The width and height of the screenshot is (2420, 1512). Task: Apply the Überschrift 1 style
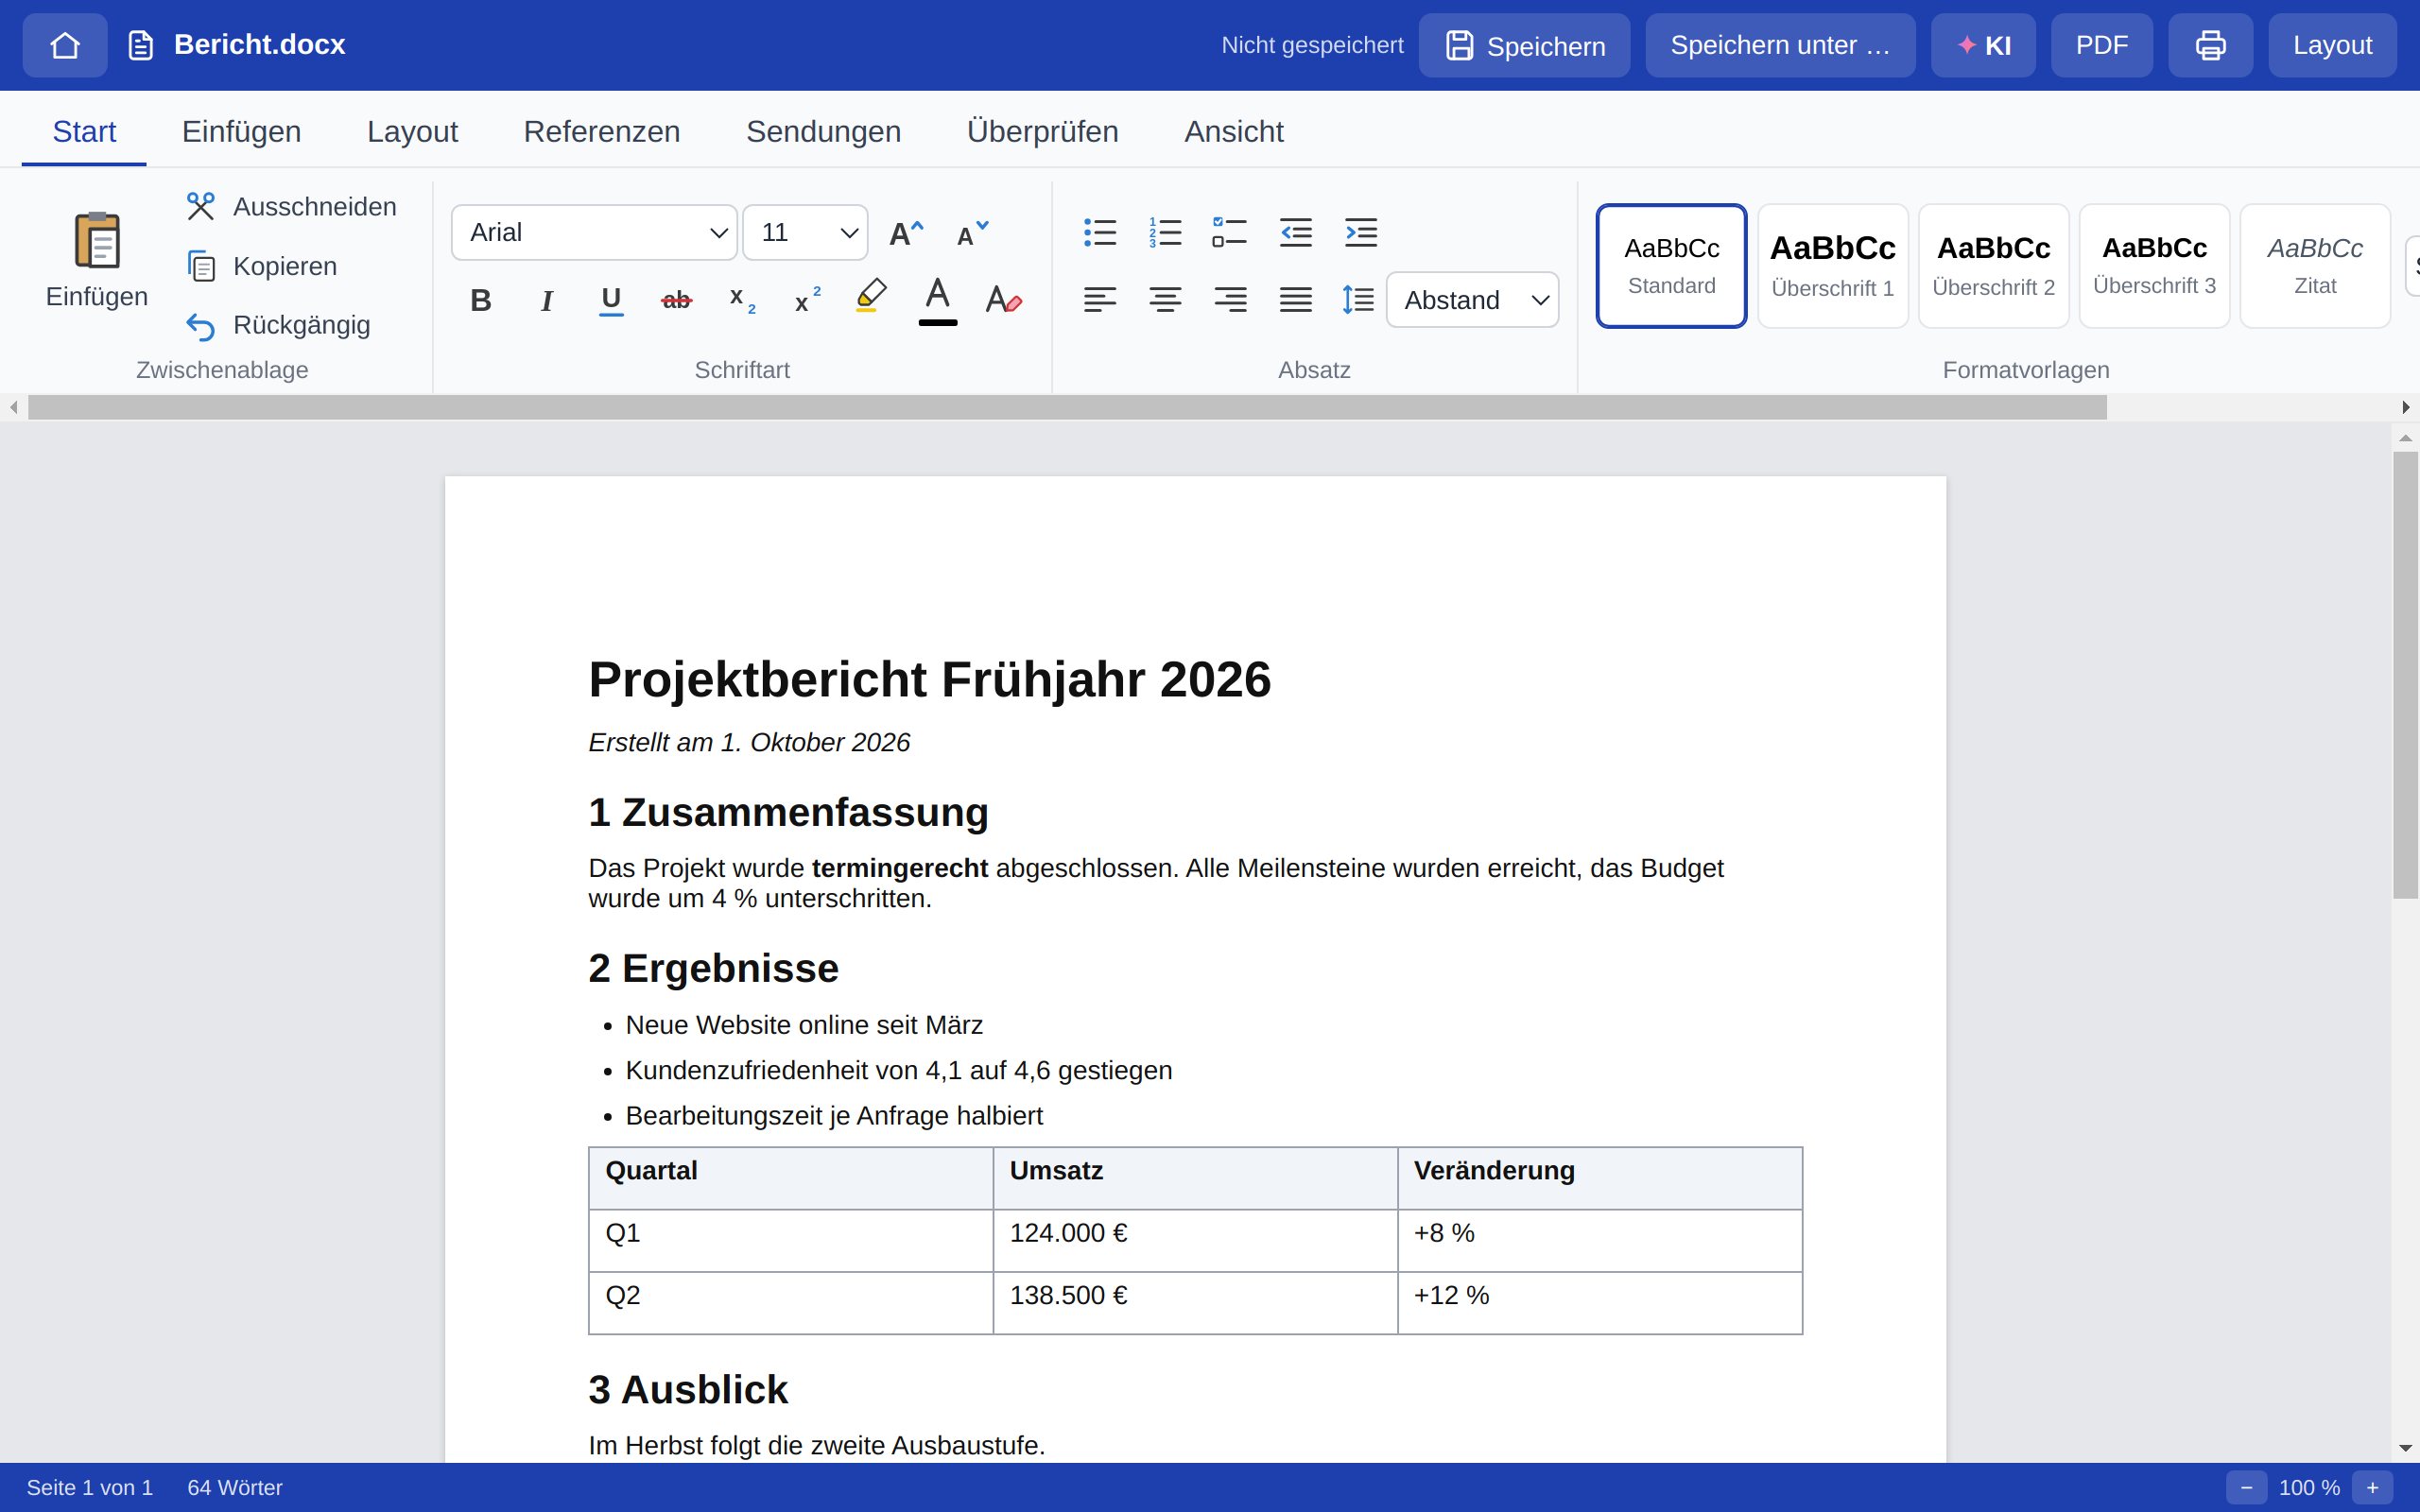click(1832, 266)
